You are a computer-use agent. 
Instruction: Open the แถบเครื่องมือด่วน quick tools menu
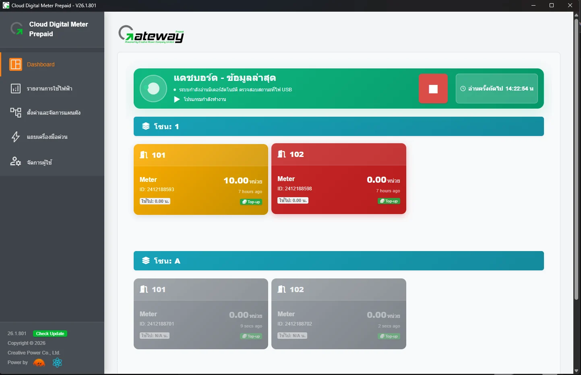coord(52,137)
